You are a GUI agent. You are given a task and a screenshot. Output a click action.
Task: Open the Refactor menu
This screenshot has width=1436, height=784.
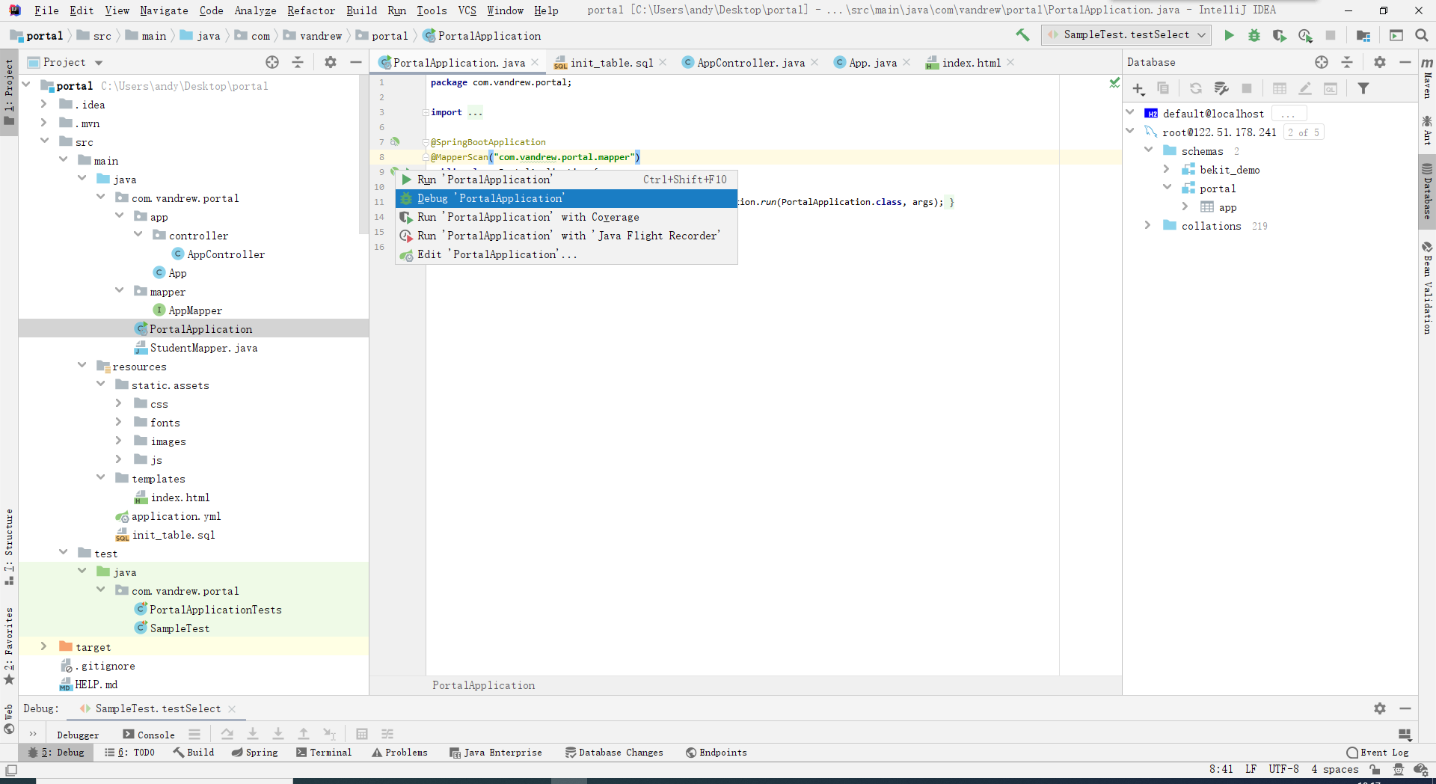click(x=311, y=10)
